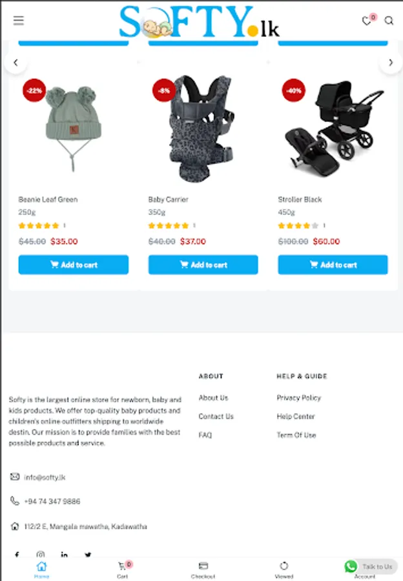View the Stroller Black product image
The height and width of the screenshot is (581, 403).
(x=333, y=129)
